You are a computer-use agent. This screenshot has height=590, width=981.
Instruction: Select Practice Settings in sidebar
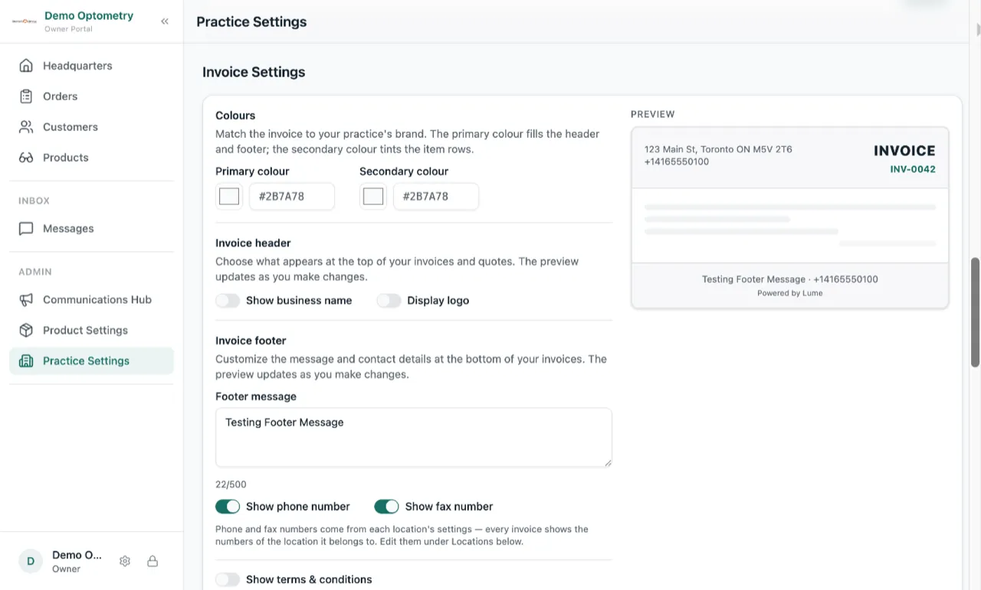(91, 361)
